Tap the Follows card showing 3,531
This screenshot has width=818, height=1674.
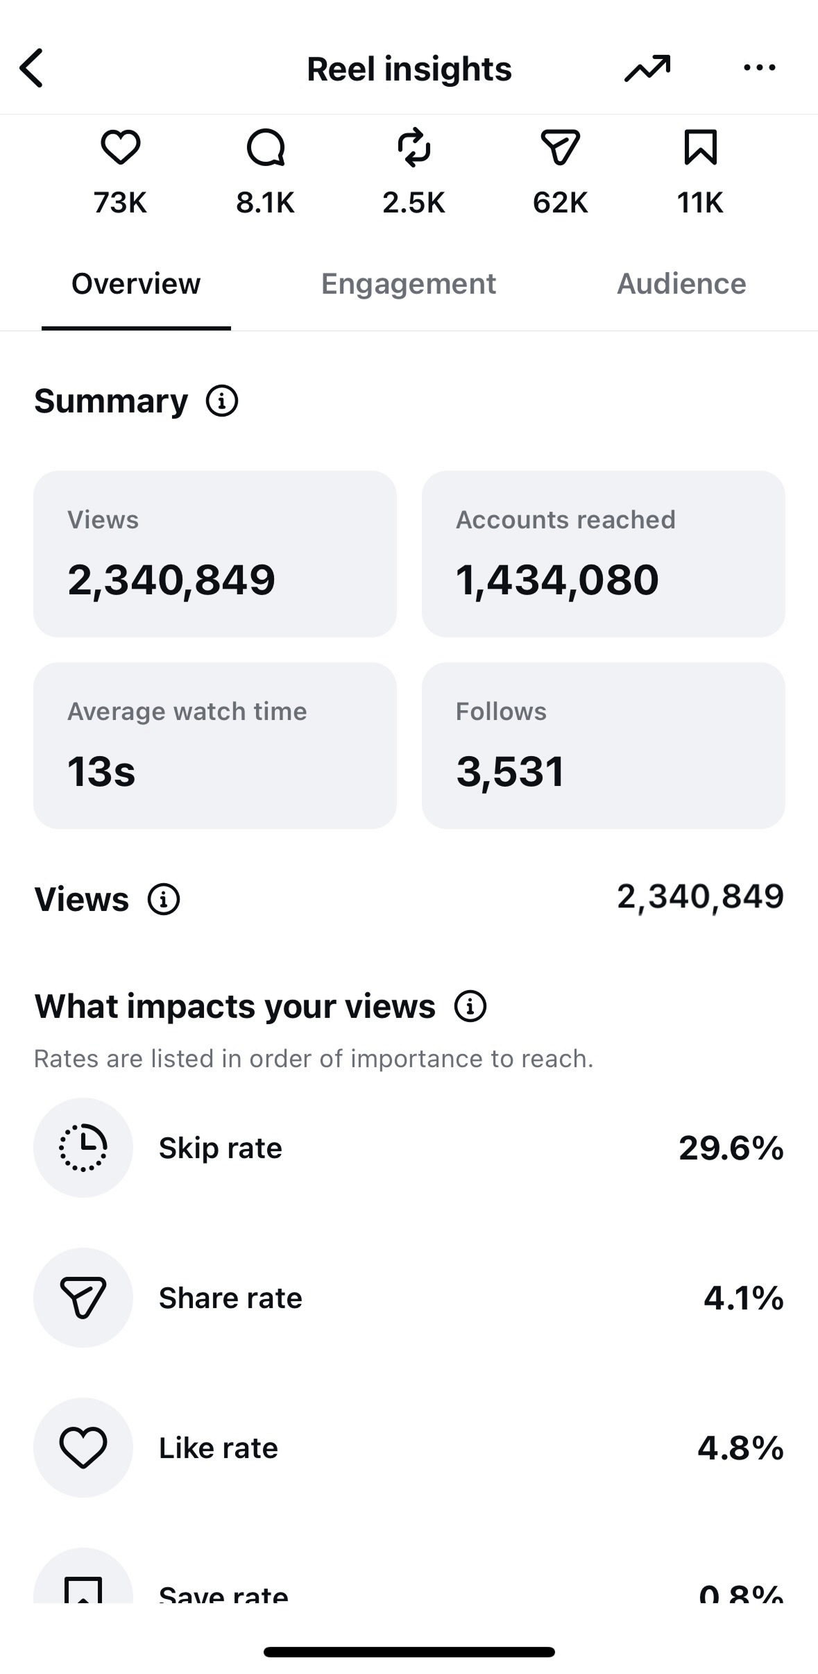(604, 745)
